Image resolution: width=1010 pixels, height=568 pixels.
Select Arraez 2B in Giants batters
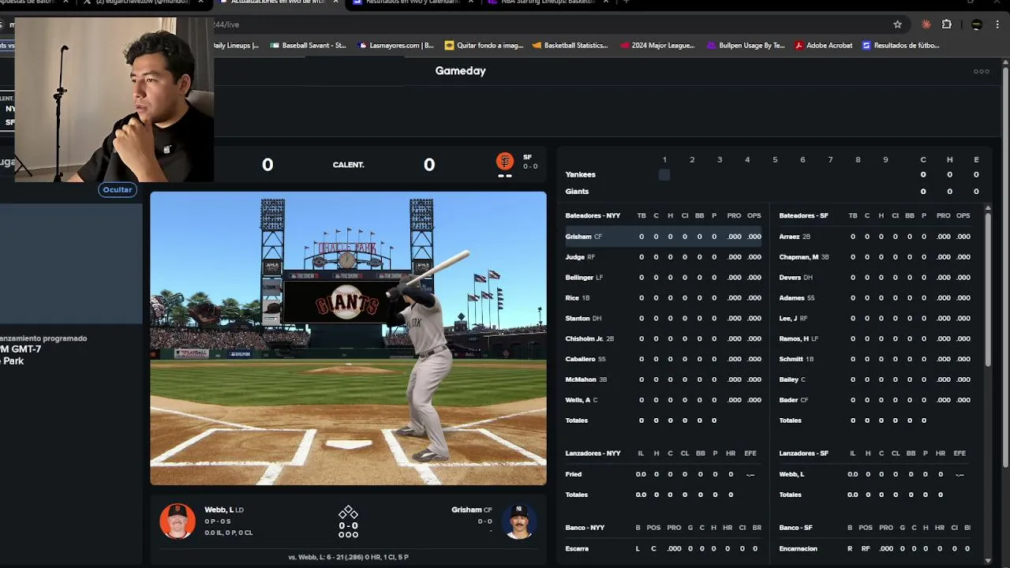pyautogui.click(x=876, y=237)
